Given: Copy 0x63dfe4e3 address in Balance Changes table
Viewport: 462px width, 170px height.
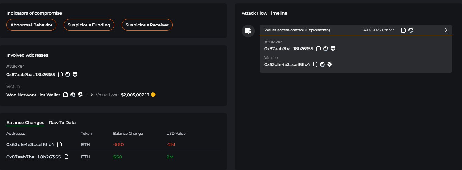Looking at the screenshot, I should (60, 144).
